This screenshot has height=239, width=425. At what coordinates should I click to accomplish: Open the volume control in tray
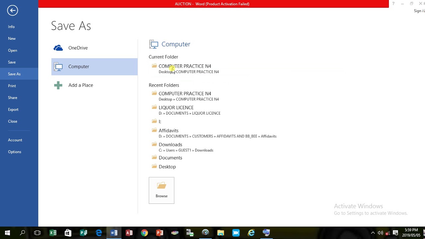tap(380, 233)
